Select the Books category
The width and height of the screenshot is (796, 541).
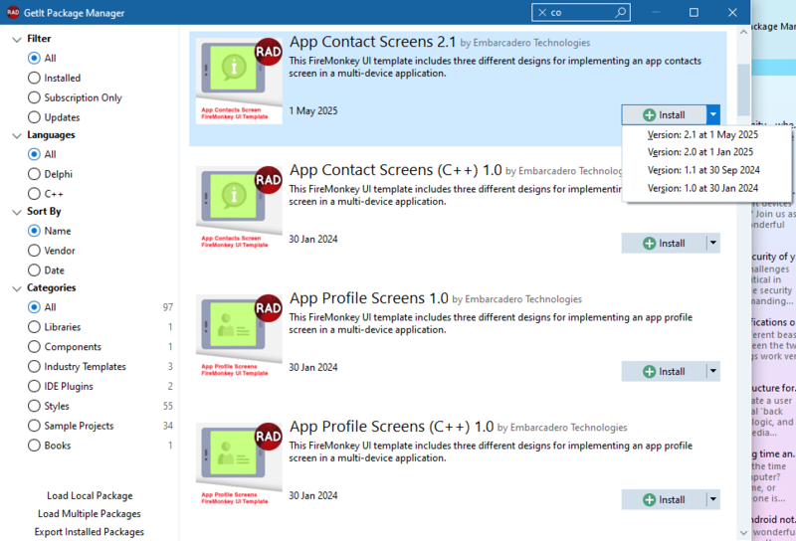pos(34,446)
